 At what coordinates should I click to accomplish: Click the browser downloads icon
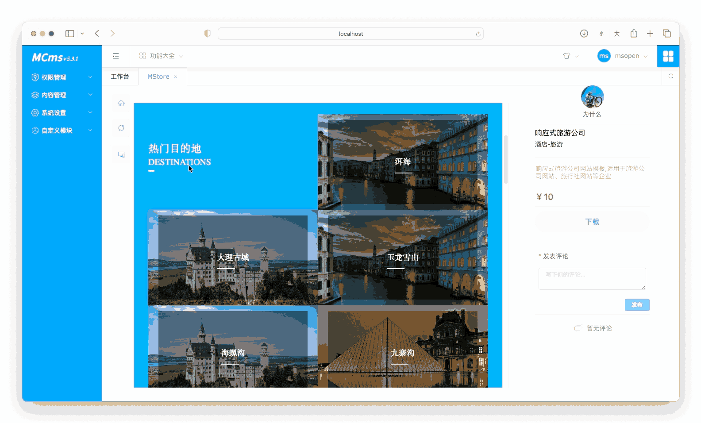point(584,34)
